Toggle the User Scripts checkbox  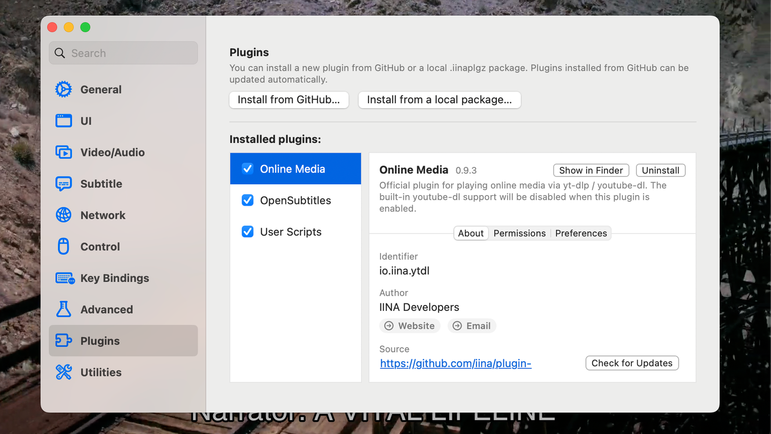coord(247,231)
